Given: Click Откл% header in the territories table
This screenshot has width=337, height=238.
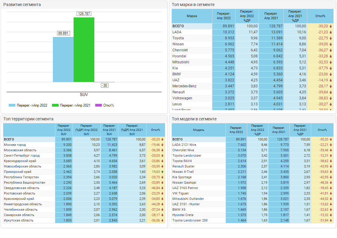Looking at the screenshot, I should point(156,130).
